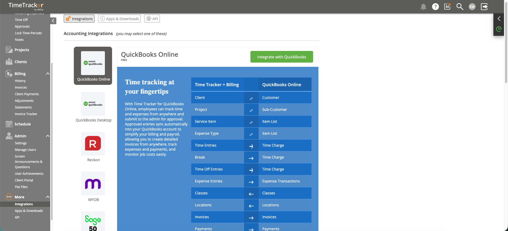The width and height of the screenshot is (508, 231).
Task: Collapse the left sidebar arrow
Action: pyautogui.click(x=53, y=21)
